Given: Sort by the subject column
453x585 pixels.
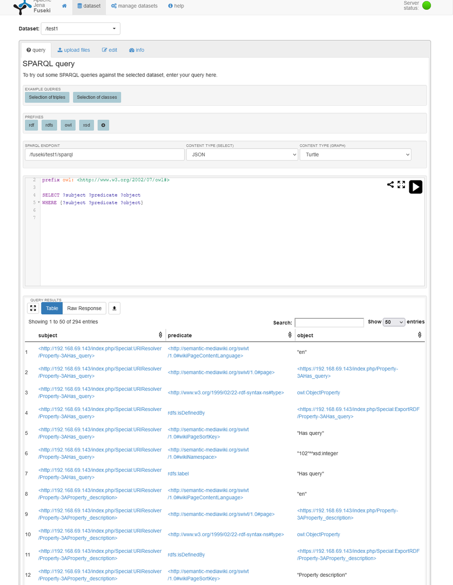Looking at the screenshot, I should tap(100, 335).
